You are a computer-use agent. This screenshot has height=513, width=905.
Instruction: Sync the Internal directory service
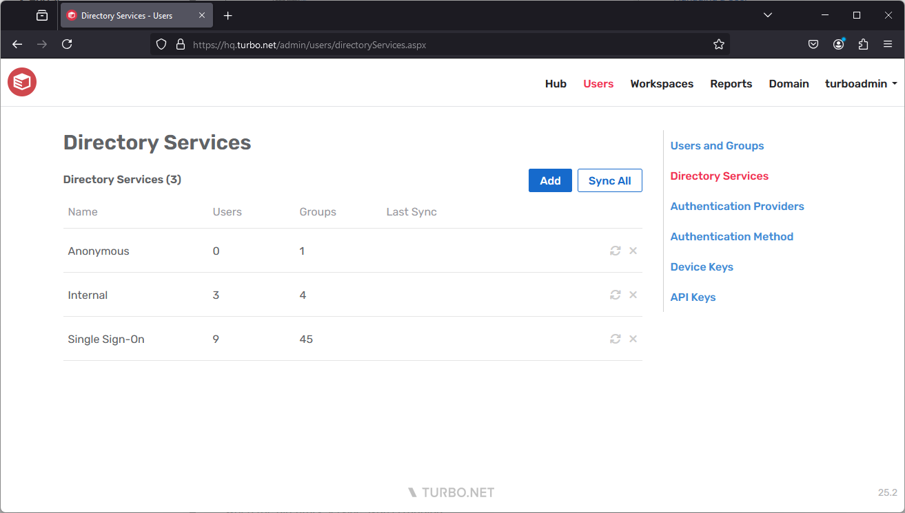pyautogui.click(x=615, y=295)
